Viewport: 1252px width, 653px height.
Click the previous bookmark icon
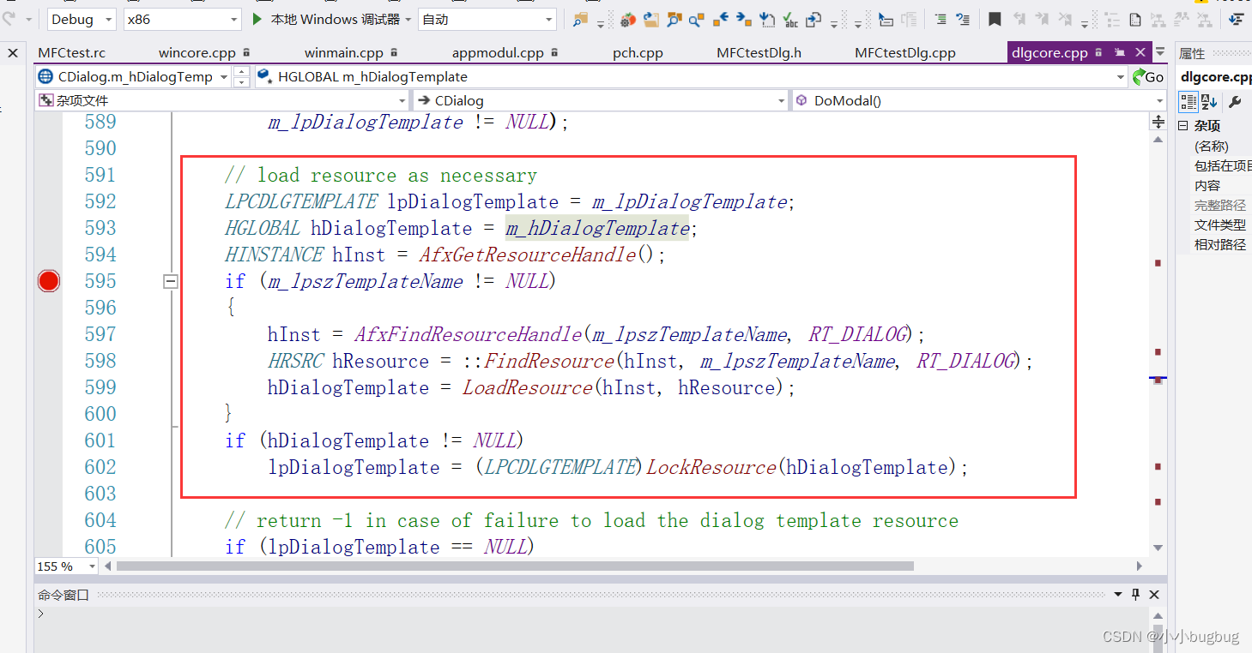(x=1019, y=19)
